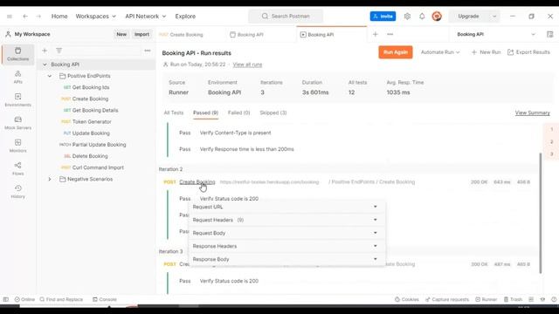
Task: Collapse the Positive EndPoints folder
Action: coord(50,76)
